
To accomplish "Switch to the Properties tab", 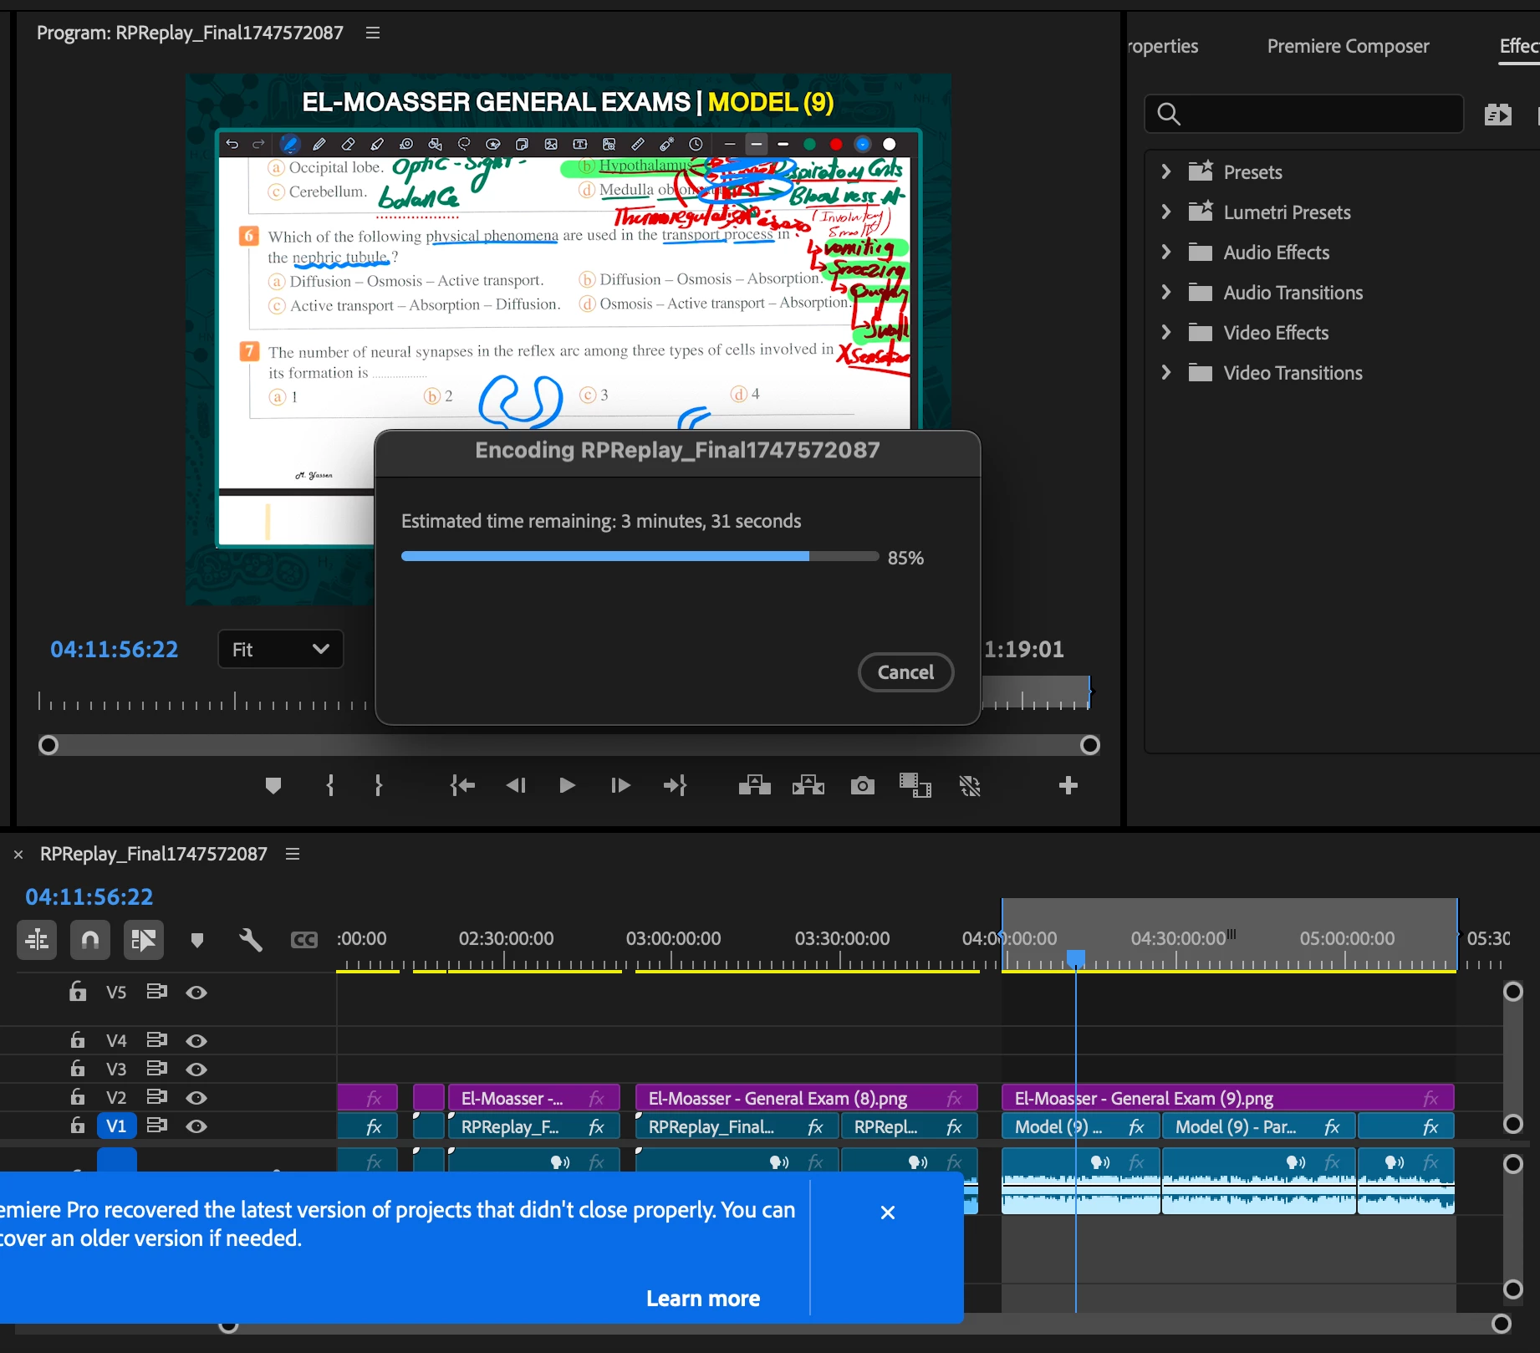I will click(x=1163, y=46).
